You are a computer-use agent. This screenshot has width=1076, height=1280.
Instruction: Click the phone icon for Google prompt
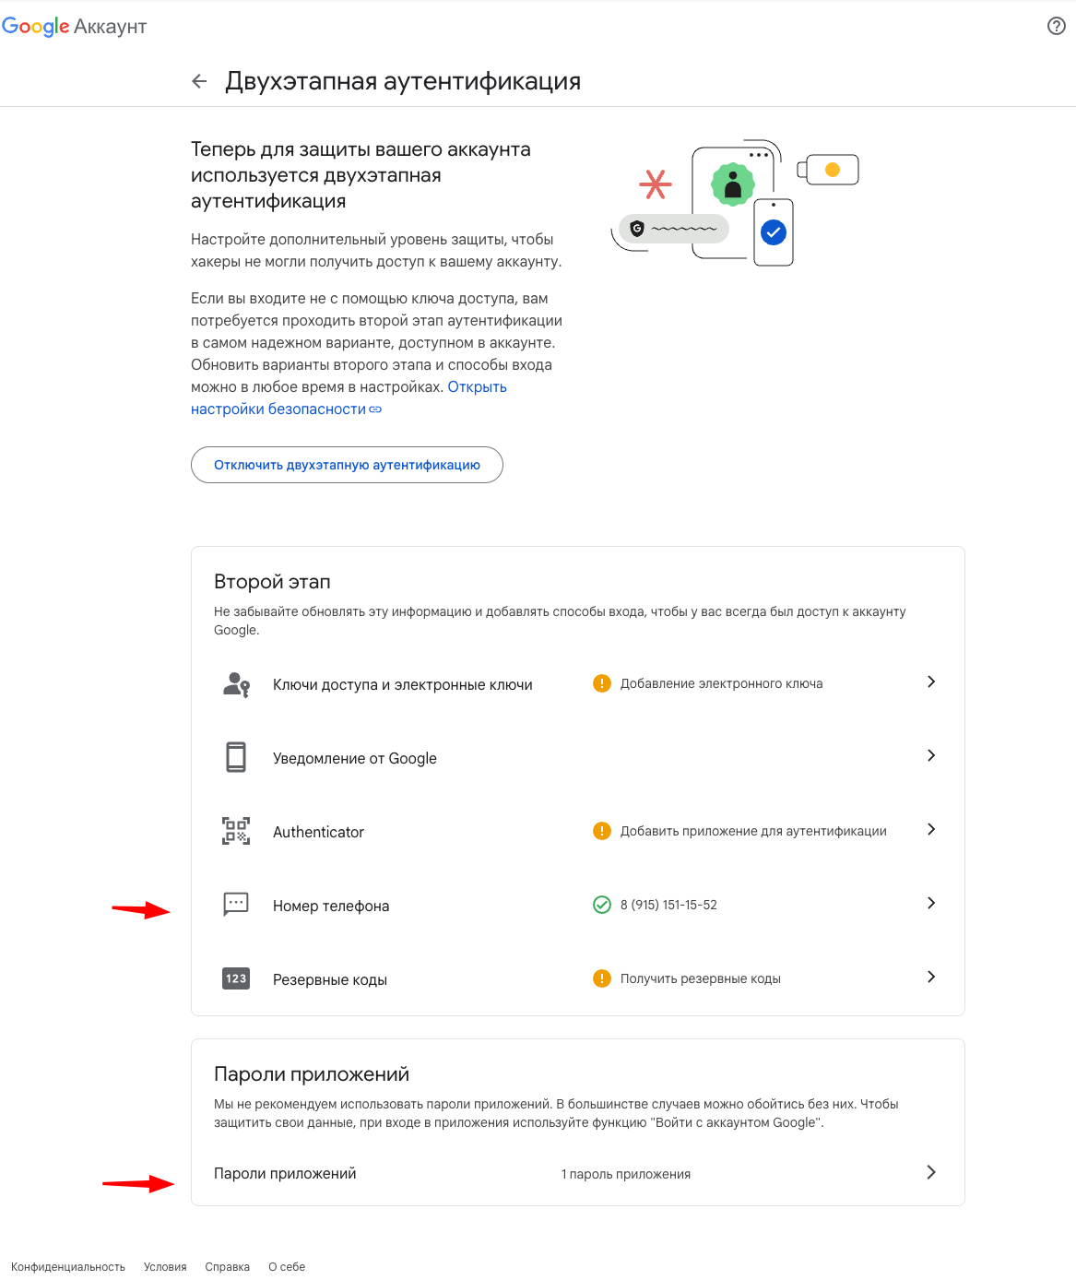pos(236,757)
